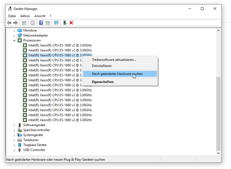Click the update driver software toolbar icon
This screenshot has height=169, width=231.
[65, 23]
